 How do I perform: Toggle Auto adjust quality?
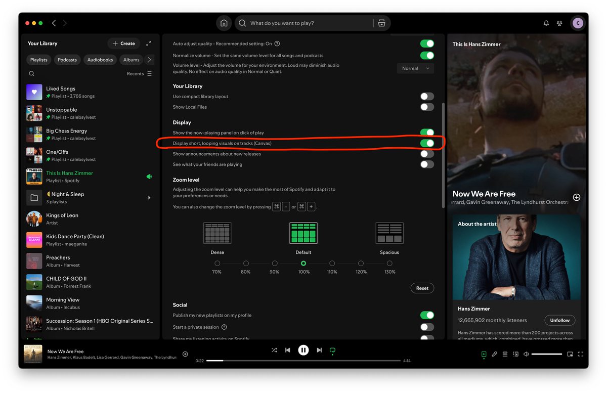pos(427,44)
